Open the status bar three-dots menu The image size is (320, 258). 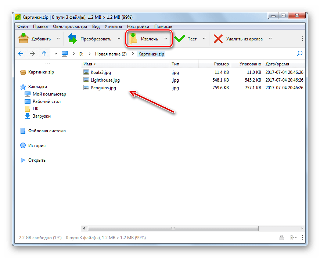coord(302,237)
